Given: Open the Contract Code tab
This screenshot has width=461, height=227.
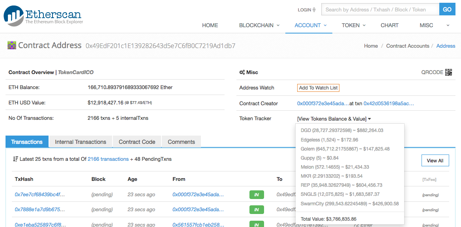Looking at the screenshot, I should tap(137, 142).
